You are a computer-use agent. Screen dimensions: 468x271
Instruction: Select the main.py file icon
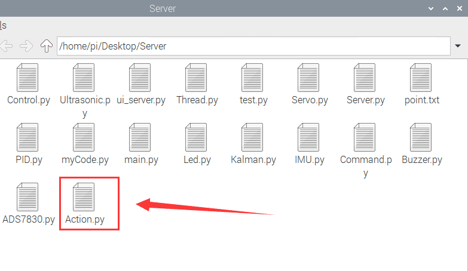pyautogui.click(x=140, y=137)
